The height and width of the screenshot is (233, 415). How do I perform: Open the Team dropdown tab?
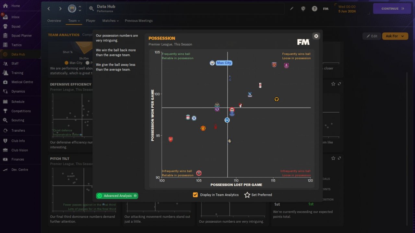click(74, 21)
